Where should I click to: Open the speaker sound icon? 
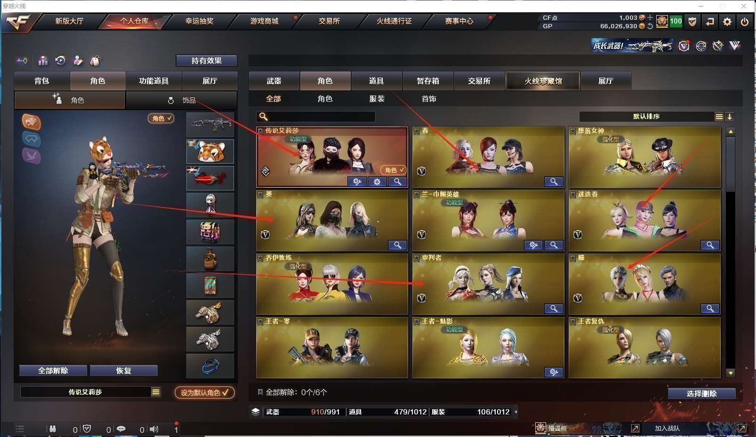[154, 429]
